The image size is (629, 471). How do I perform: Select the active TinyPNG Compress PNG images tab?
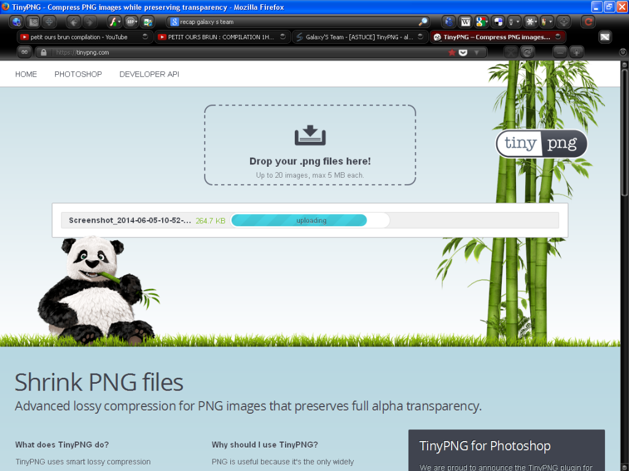click(x=496, y=37)
